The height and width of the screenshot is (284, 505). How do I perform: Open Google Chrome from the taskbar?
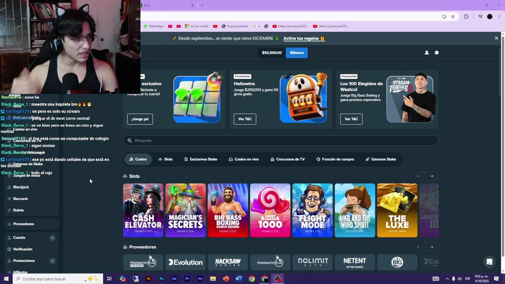pyautogui.click(x=252, y=279)
